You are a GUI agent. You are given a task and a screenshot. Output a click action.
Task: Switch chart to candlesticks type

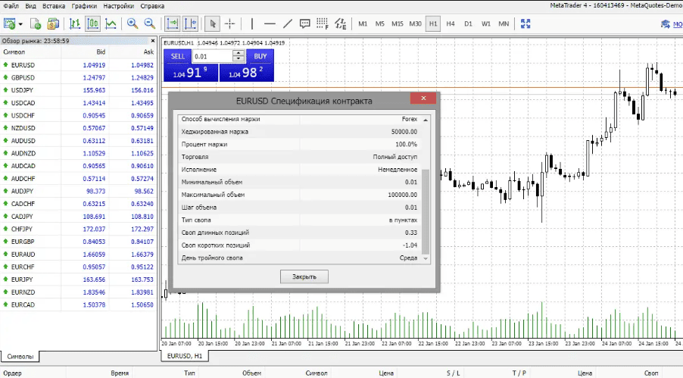tap(93, 23)
